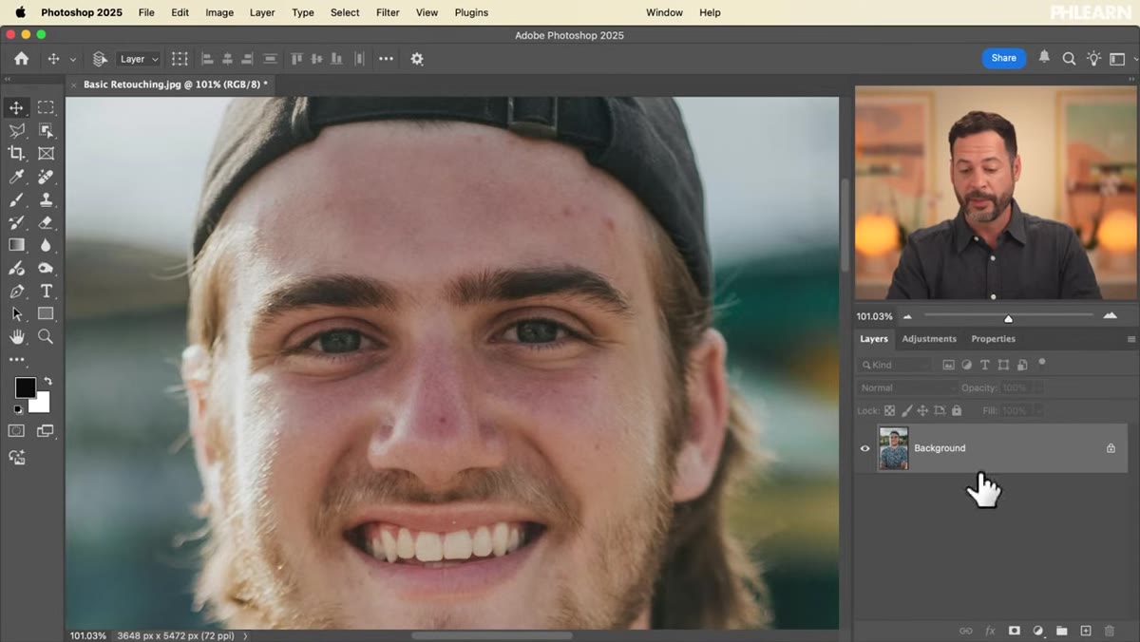Select the Eyedropper tool
This screenshot has height=642, width=1140.
coord(16,177)
